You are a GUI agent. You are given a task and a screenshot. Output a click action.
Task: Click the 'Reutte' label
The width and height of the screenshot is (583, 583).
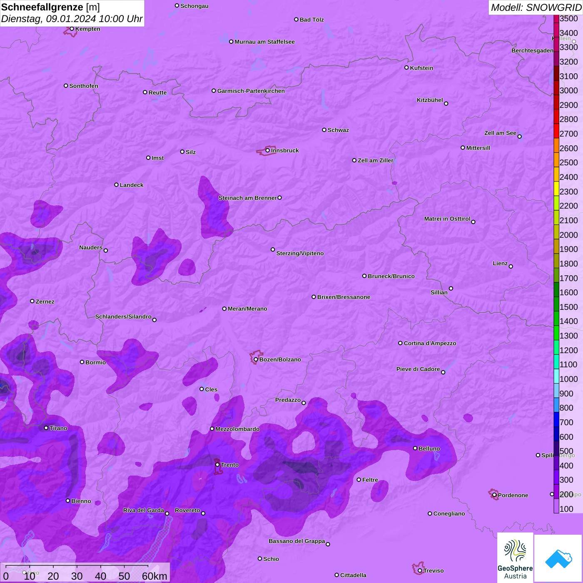157,92
